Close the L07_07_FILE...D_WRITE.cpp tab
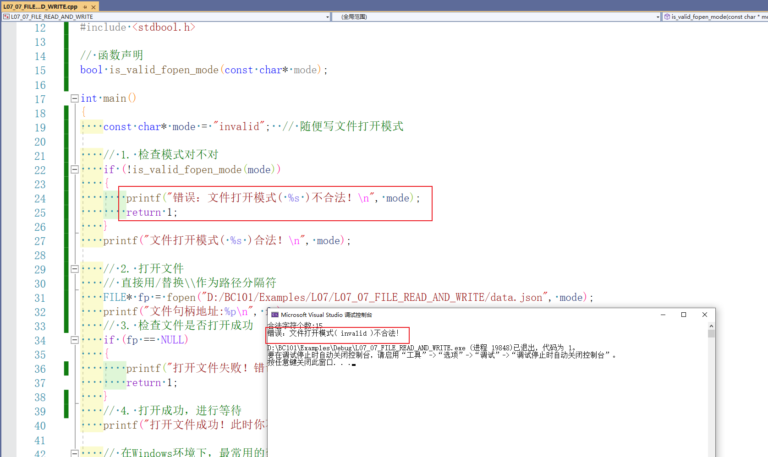Viewport: 768px width, 457px height. click(x=93, y=7)
